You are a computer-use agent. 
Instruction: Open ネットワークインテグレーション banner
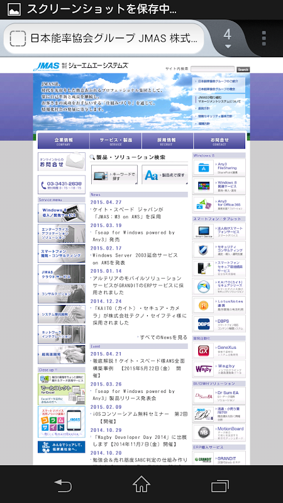(62, 334)
